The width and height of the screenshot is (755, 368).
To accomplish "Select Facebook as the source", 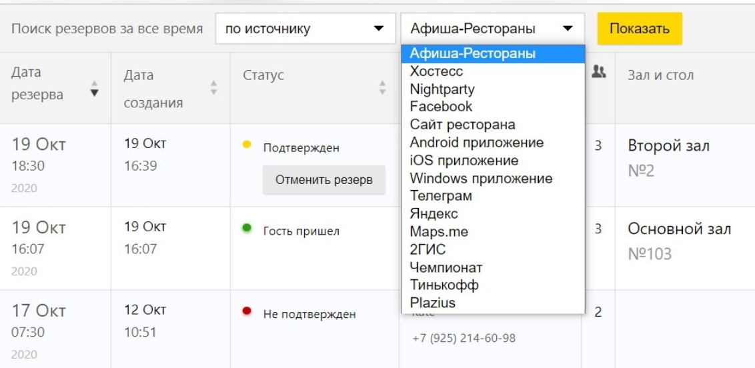I will coord(441,107).
